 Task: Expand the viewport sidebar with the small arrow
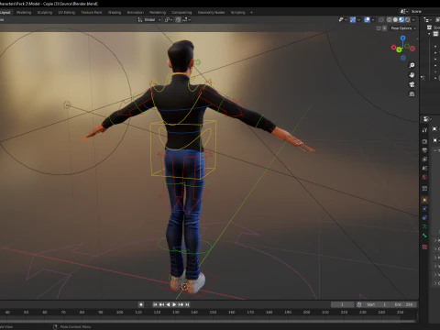[x=417, y=38]
